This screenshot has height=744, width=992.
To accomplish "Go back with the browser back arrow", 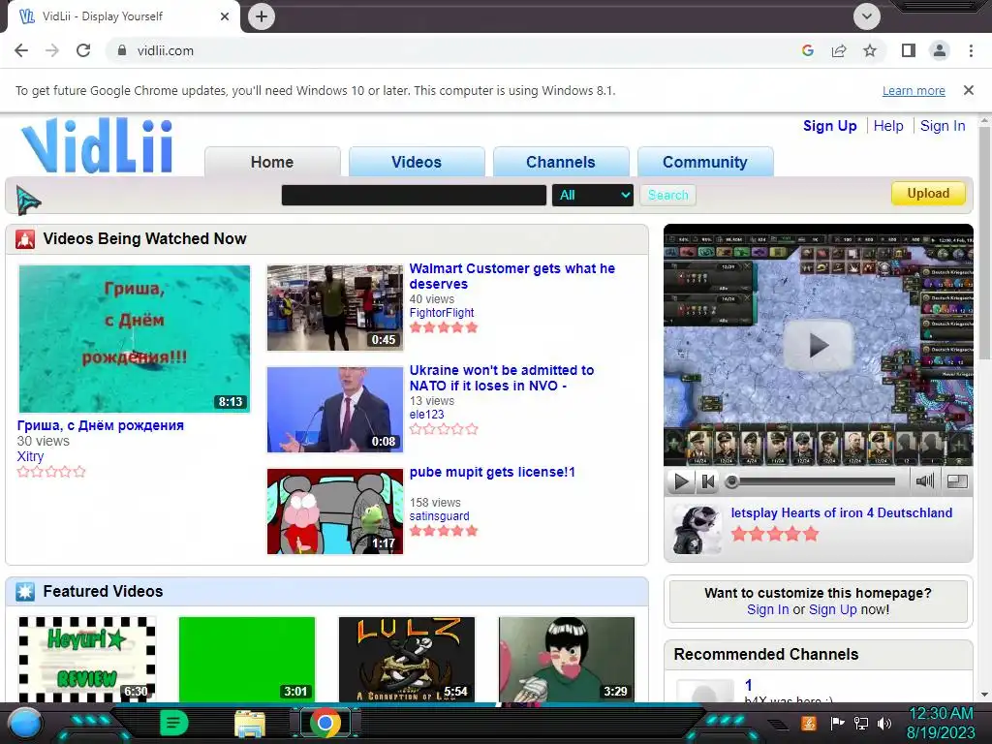I will 21,50.
